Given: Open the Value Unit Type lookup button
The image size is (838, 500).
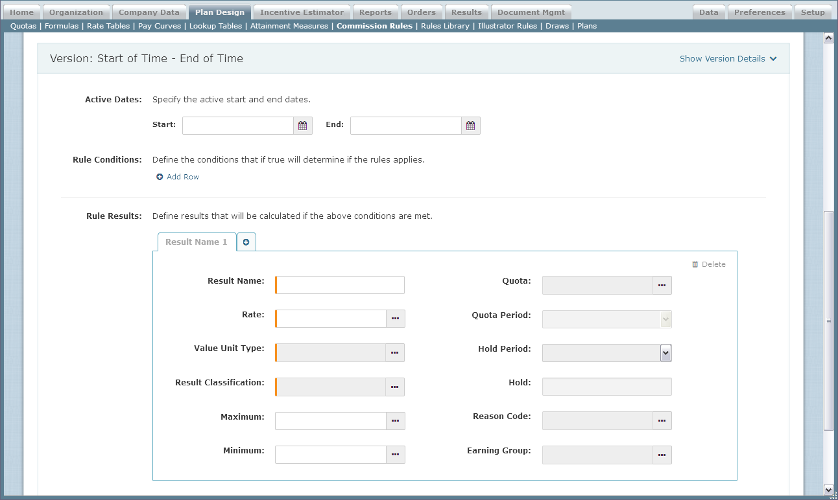Looking at the screenshot, I should point(395,352).
